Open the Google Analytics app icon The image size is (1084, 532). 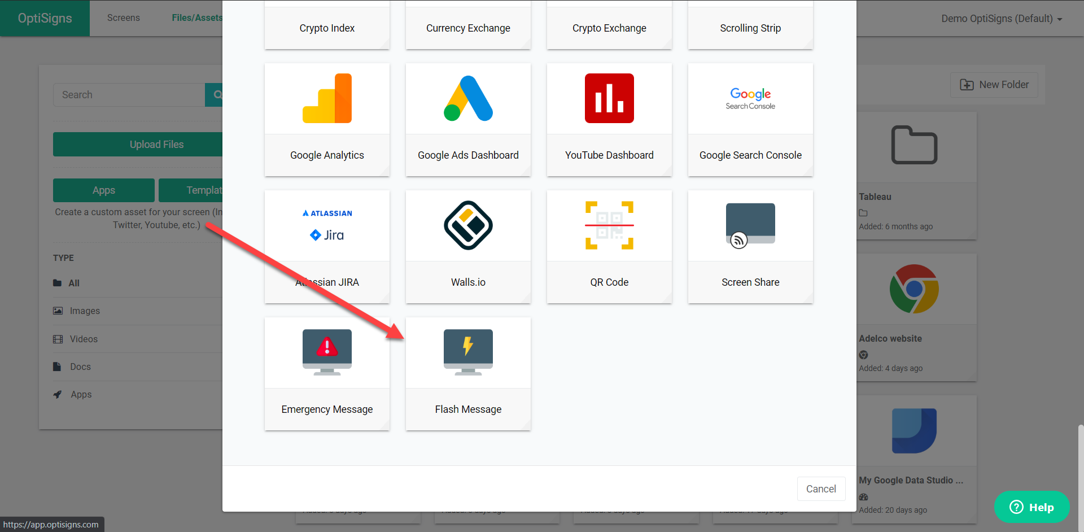pyautogui.click(x=327, y=98)
